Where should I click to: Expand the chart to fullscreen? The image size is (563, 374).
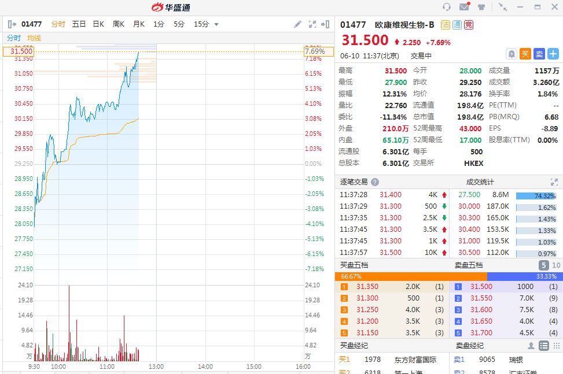click(312, 24)
